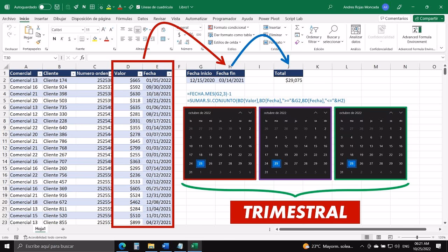The height and width of the screenshot is (252, 448).
Task: Switch to the Fórmulas ribbon tab
Action: 124,19
